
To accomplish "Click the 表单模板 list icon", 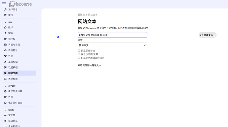I will [x=5, y=79].
